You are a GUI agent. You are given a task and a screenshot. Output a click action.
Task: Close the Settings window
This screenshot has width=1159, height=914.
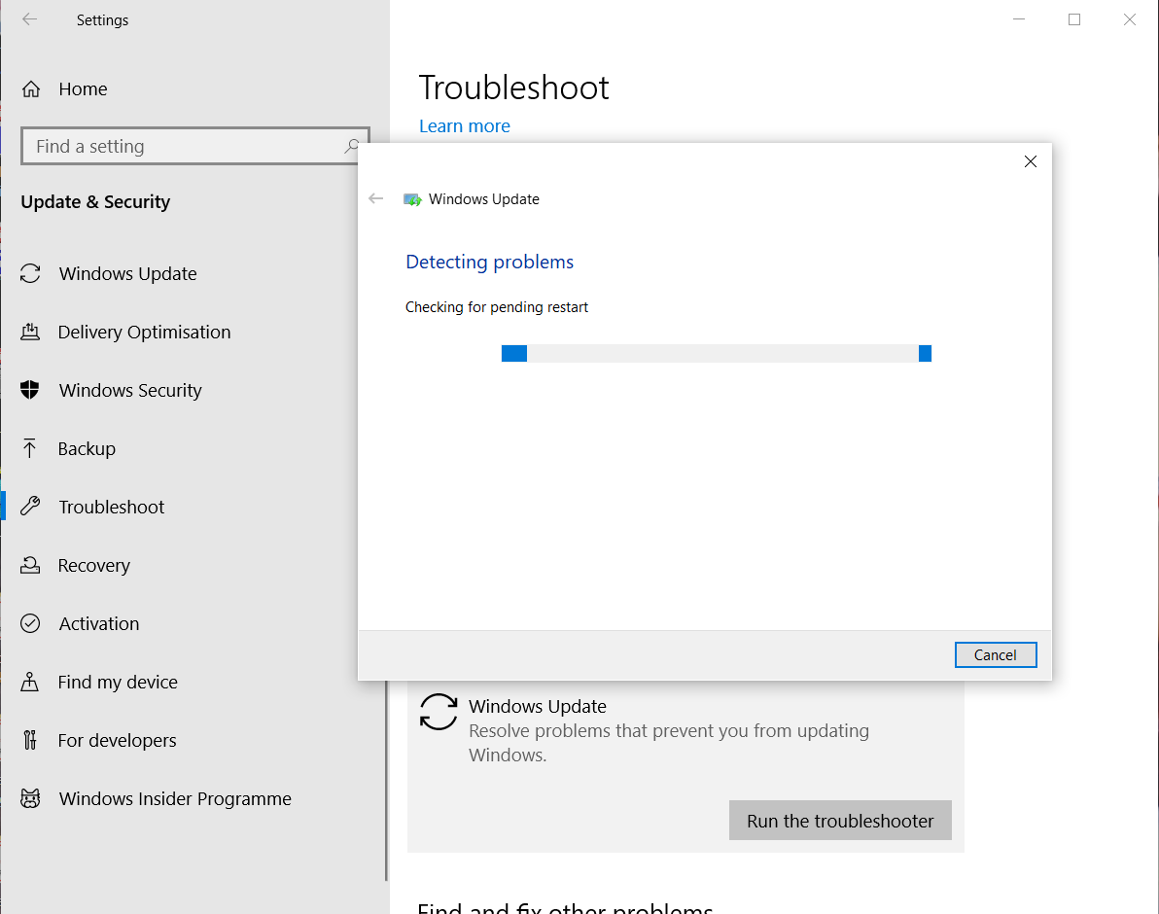tap(1130, 20)
